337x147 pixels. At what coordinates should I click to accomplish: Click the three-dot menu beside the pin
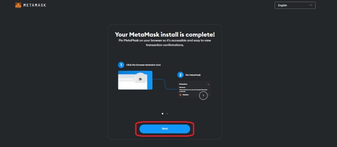208,95
